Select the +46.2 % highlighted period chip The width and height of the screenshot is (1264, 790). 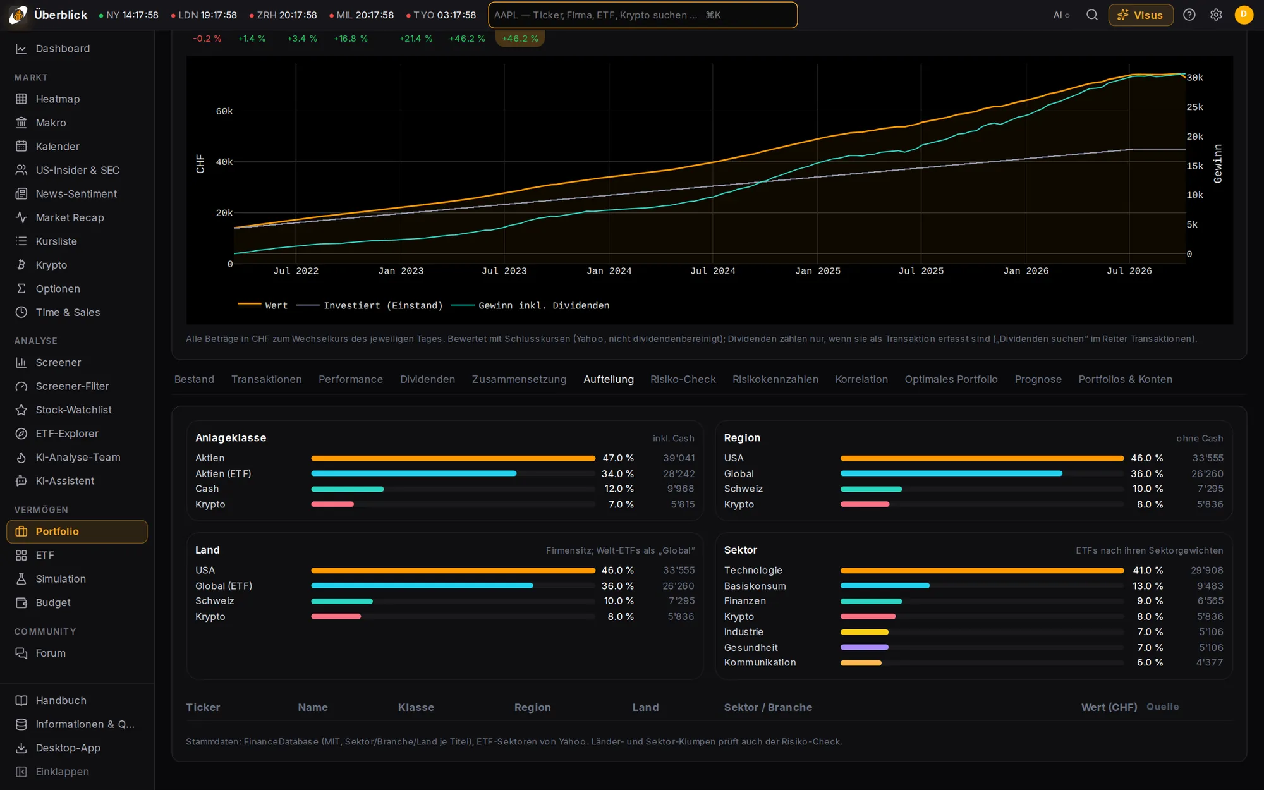pyautogui.click(x=520, y=39)
